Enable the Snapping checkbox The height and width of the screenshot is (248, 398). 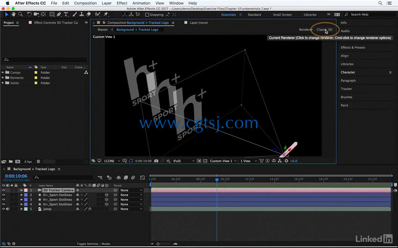click(x=147, y=15)
